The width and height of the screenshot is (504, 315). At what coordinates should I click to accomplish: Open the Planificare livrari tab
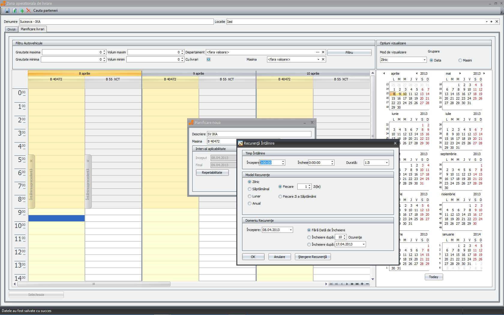tap(32, 29)
